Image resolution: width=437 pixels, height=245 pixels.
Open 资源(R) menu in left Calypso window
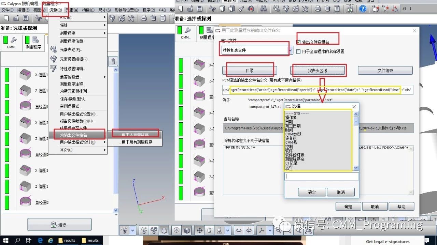coord(55,10)
